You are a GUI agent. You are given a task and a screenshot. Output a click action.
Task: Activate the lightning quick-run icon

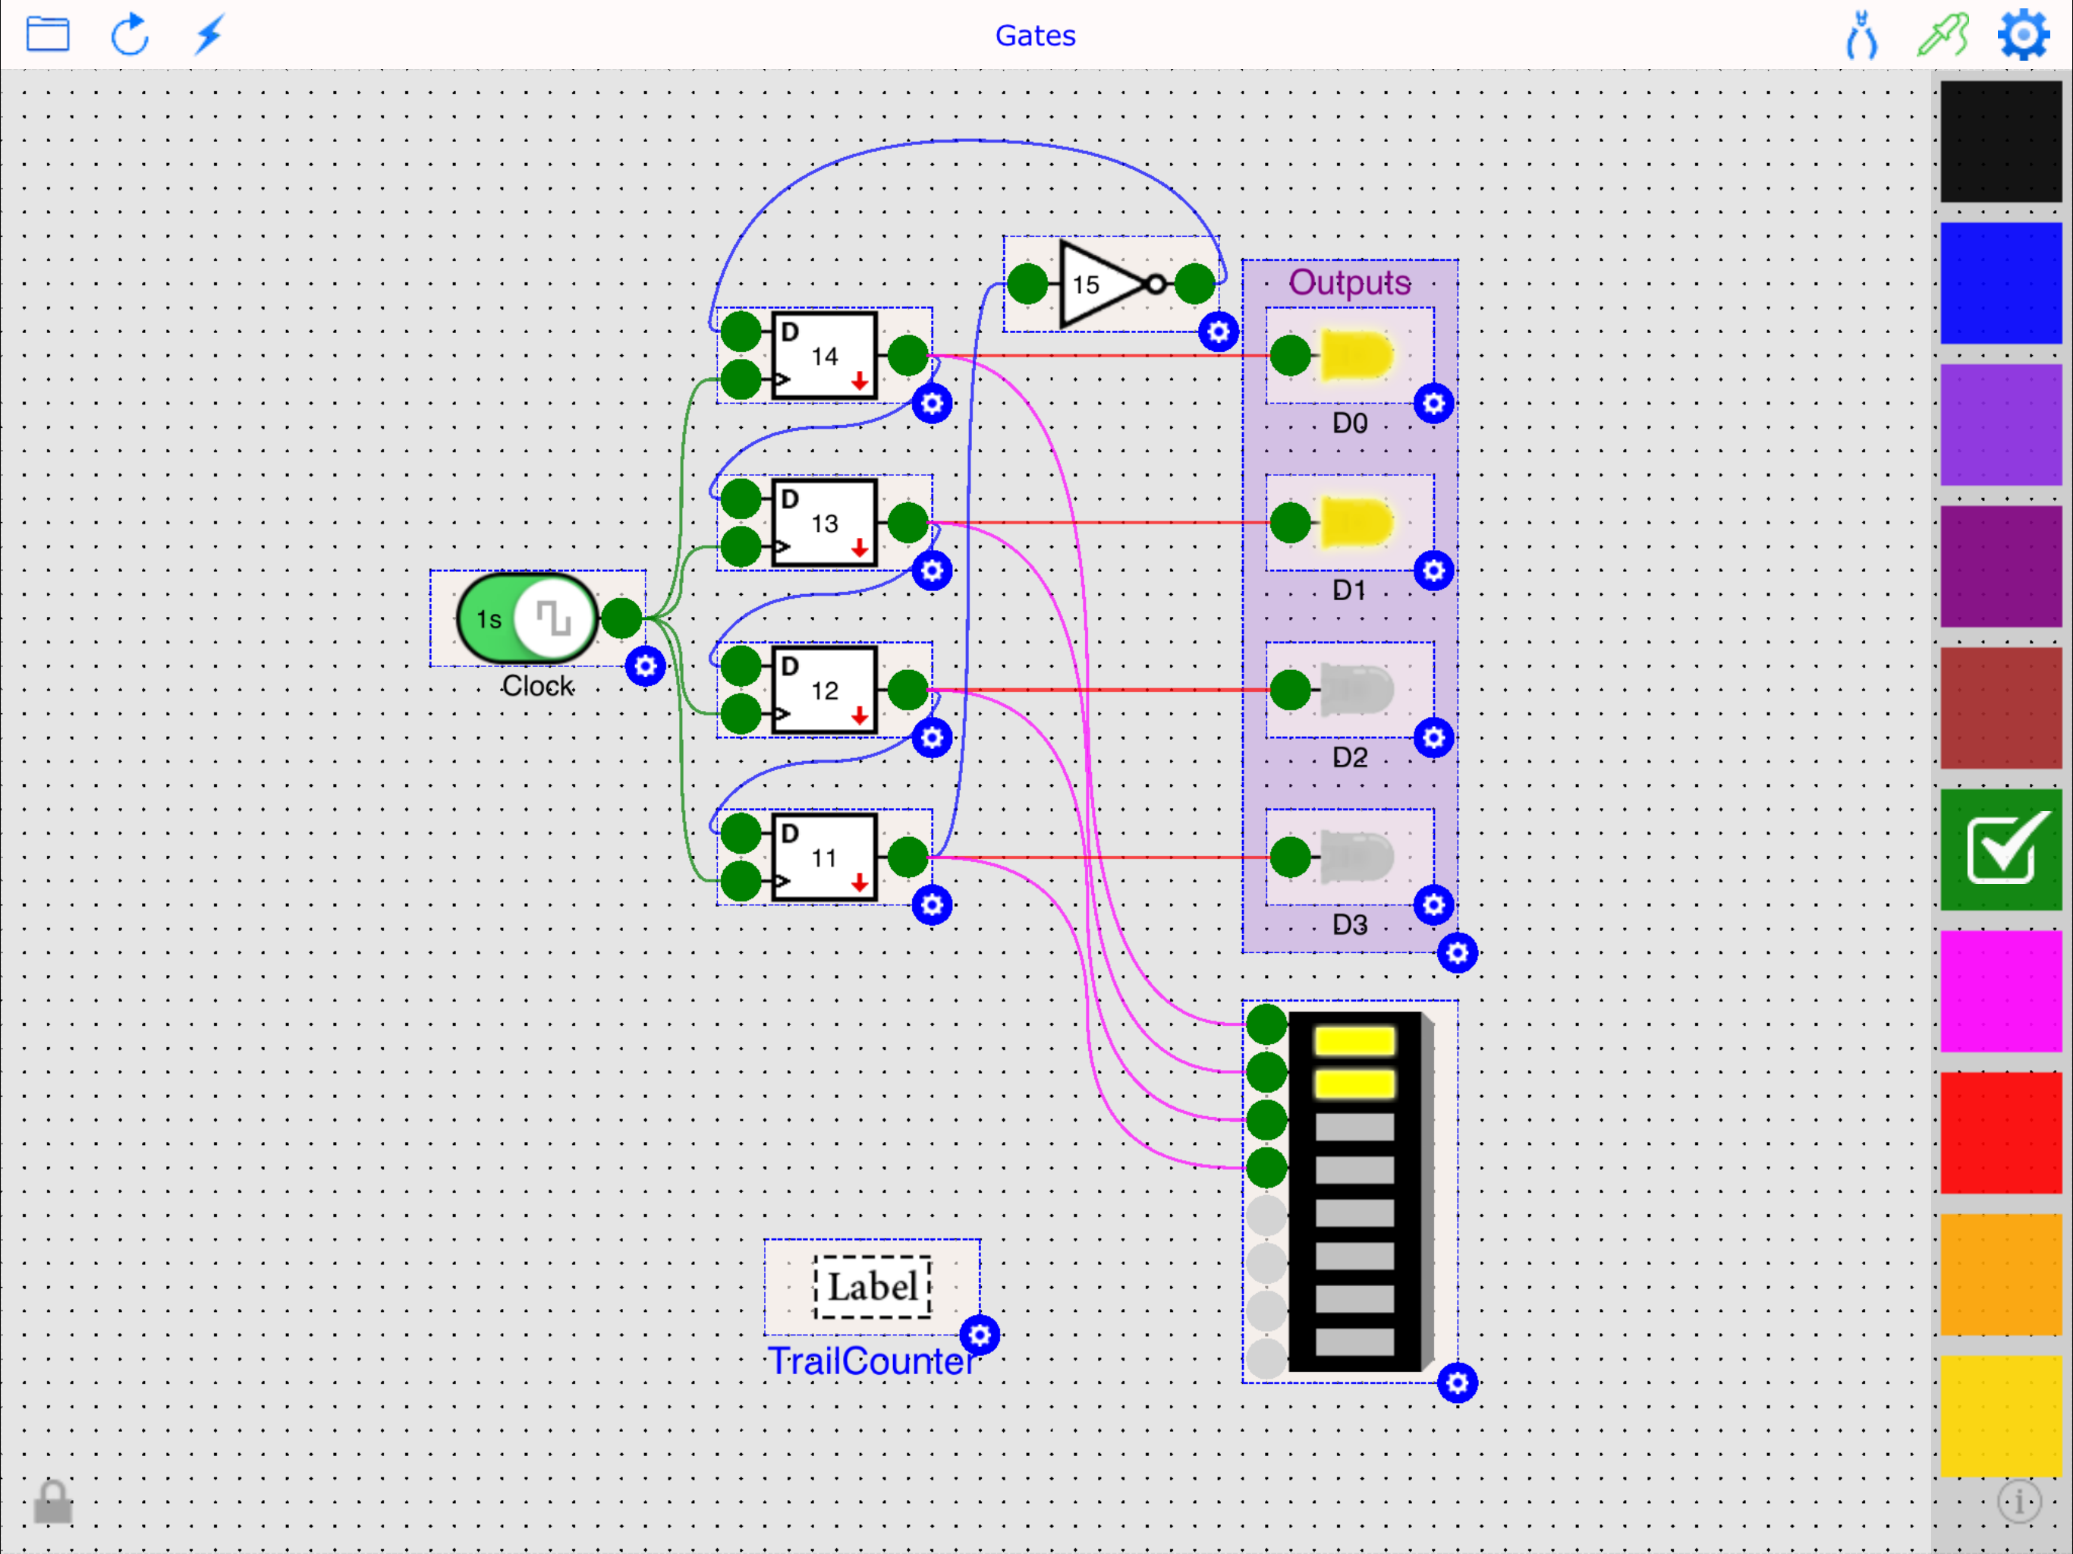coord(209,35)
